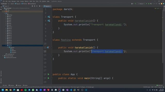Image resolution: width=165 pixels, height=92 pixels.
Task: Open Visual Studio Code from the taskbar
Action: (71, 90)
